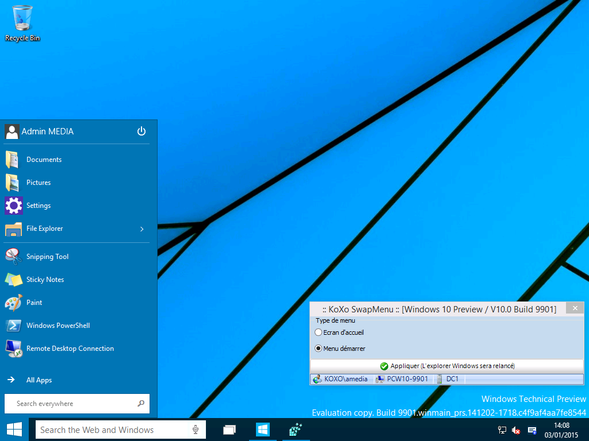Open the Recycle Bin desktop icon

click(22, 23)
